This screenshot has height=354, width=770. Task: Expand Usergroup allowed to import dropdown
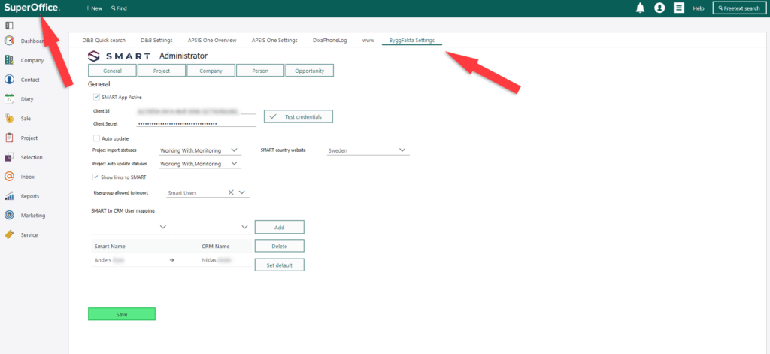point(242,192)
